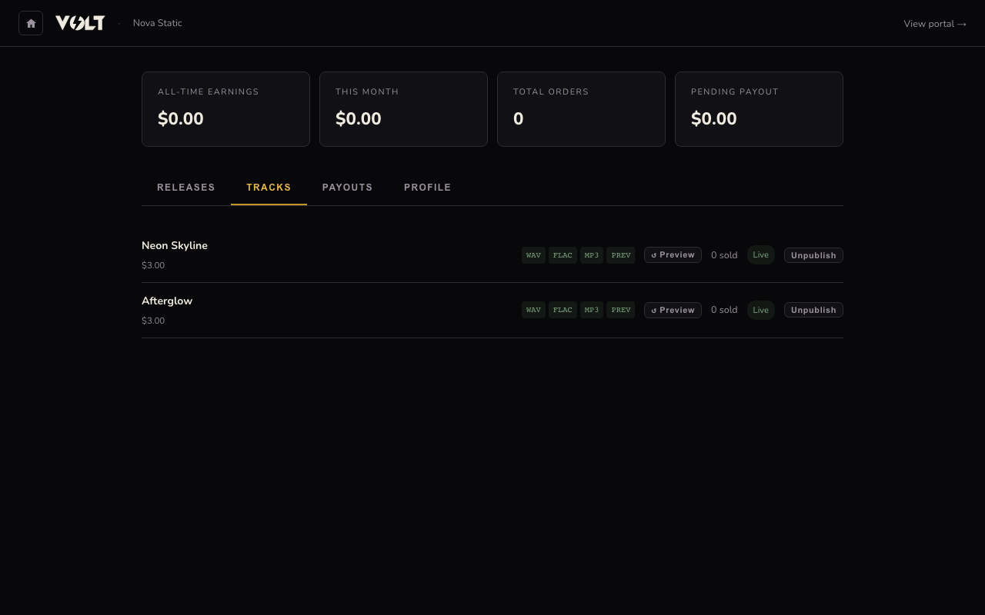Image resolution: width=985 pixels, height=615 pixels.
Task: Open the All-Time Earnings card
Action: point(225,109)
